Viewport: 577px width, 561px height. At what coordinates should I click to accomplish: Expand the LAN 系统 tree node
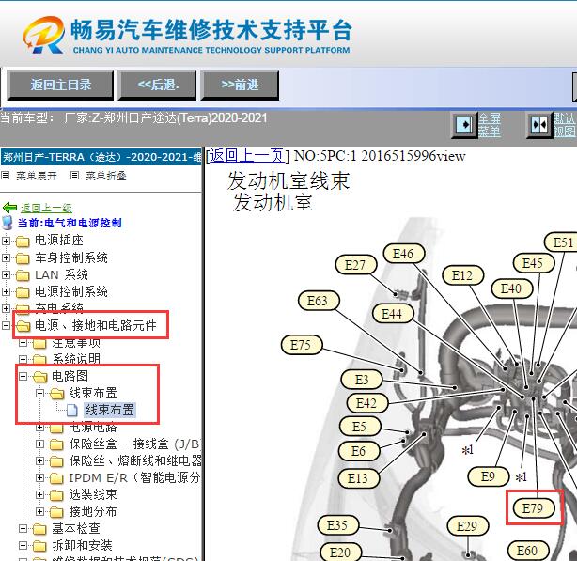[x=6, y=274]
